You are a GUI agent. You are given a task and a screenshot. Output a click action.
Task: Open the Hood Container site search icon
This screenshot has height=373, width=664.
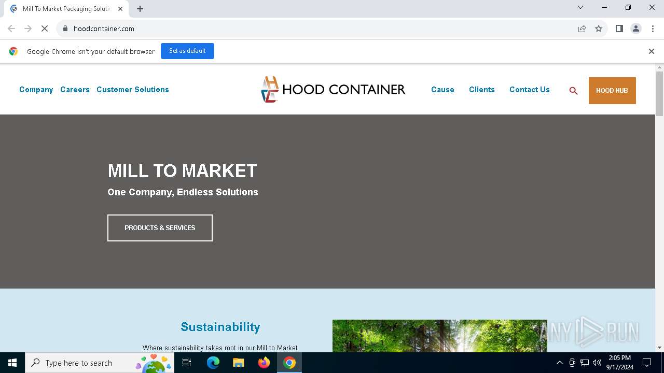[x=573, y=91]
